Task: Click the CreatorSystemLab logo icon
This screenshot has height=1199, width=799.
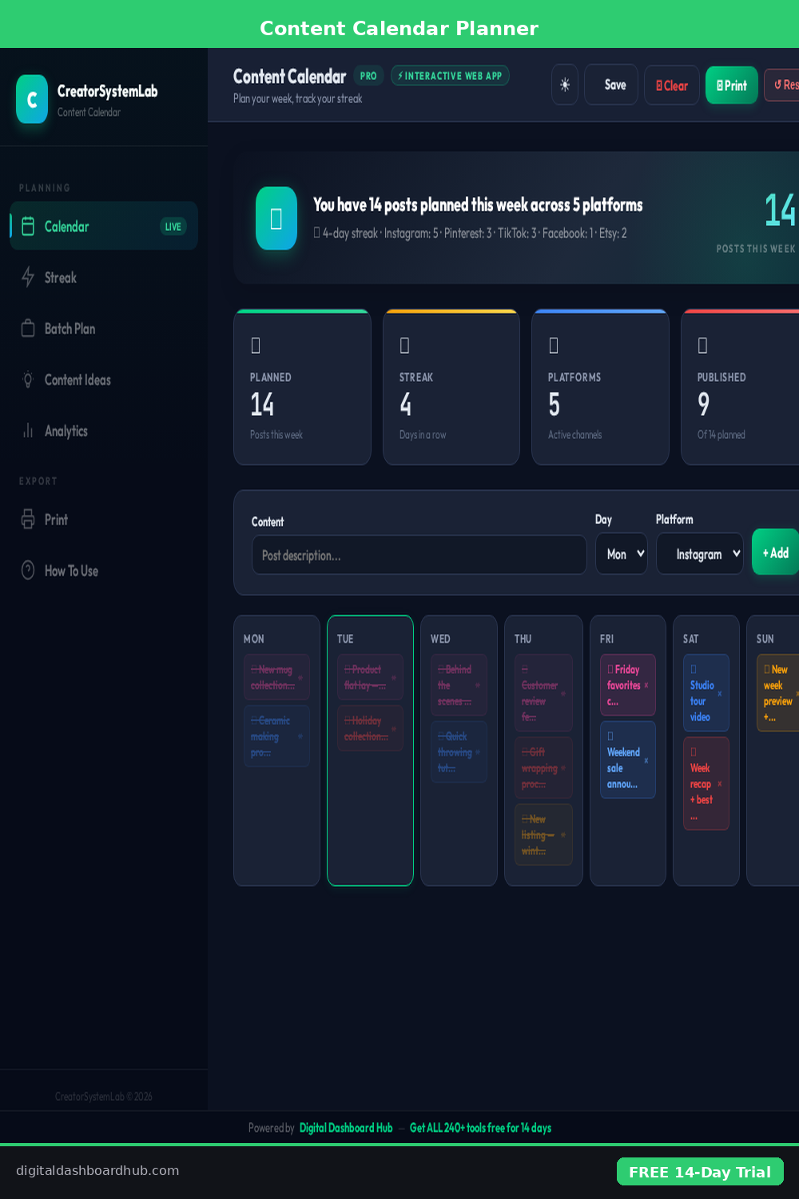Action: 32,99
